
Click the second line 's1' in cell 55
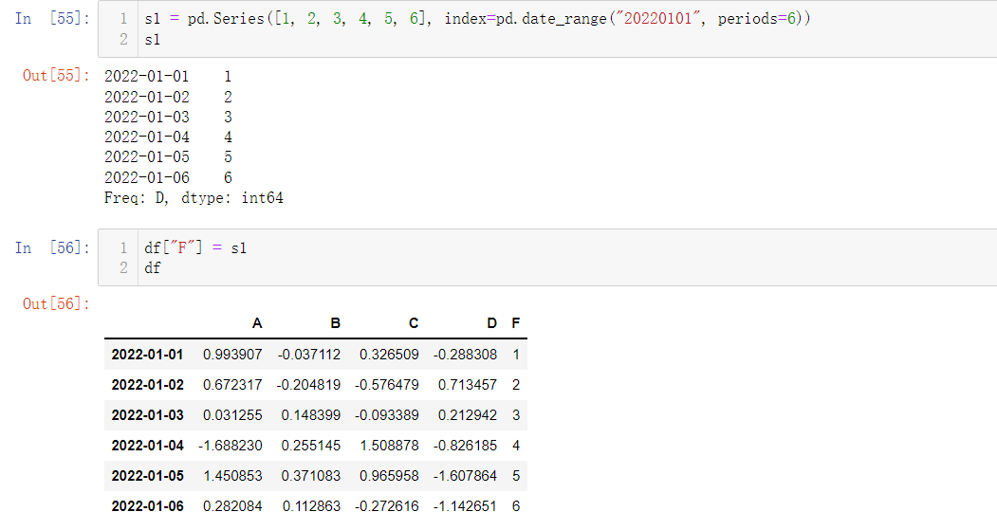pos(153,40)
